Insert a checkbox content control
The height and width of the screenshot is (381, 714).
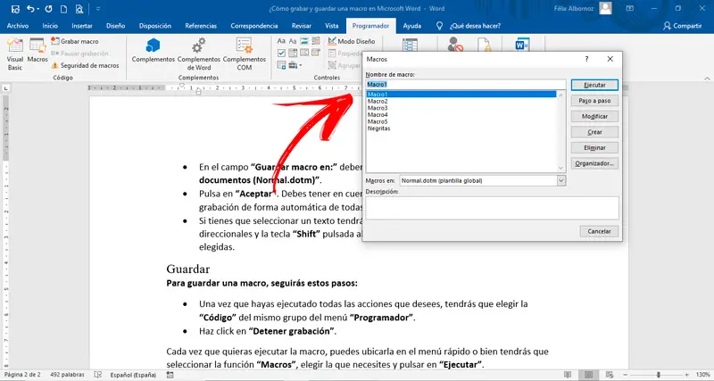[x=281, y=54]
